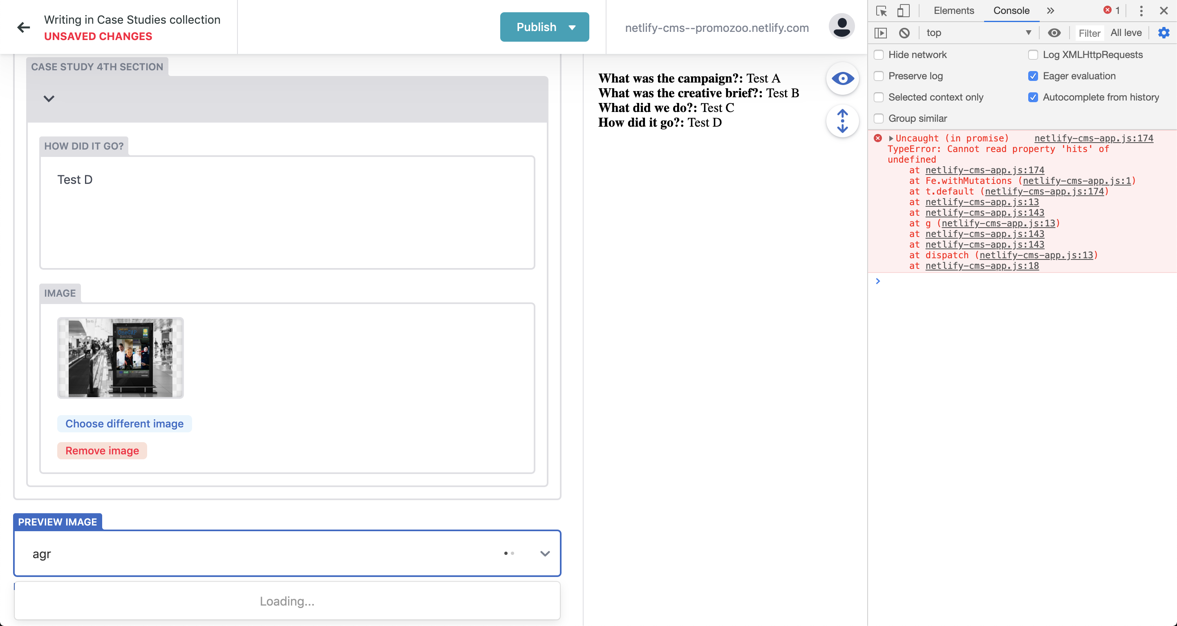Image resolution: width=1177 pixels, height=626 pixels.
Task: Switch to the Console tab
Action: pos(1011,11)
